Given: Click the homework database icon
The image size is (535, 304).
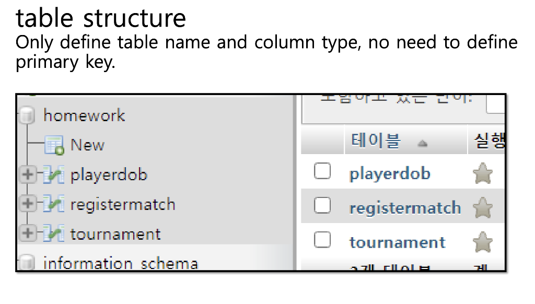Looking at the screenshot, I should pos(26,115).
